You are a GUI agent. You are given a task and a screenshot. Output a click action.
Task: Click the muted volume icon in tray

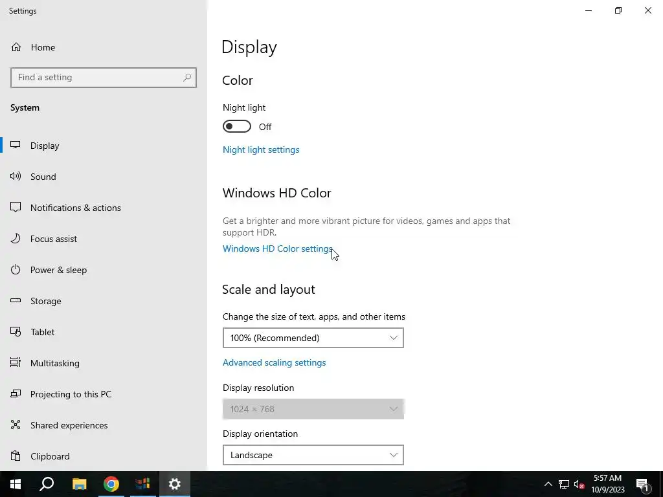click(579, 484)
